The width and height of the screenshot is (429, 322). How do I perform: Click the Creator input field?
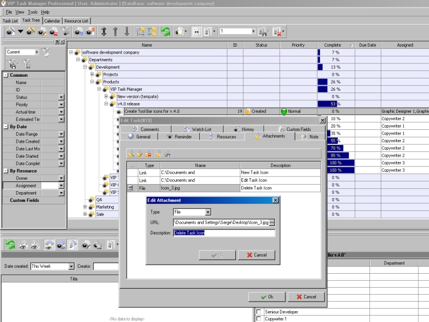click(106, 266)
